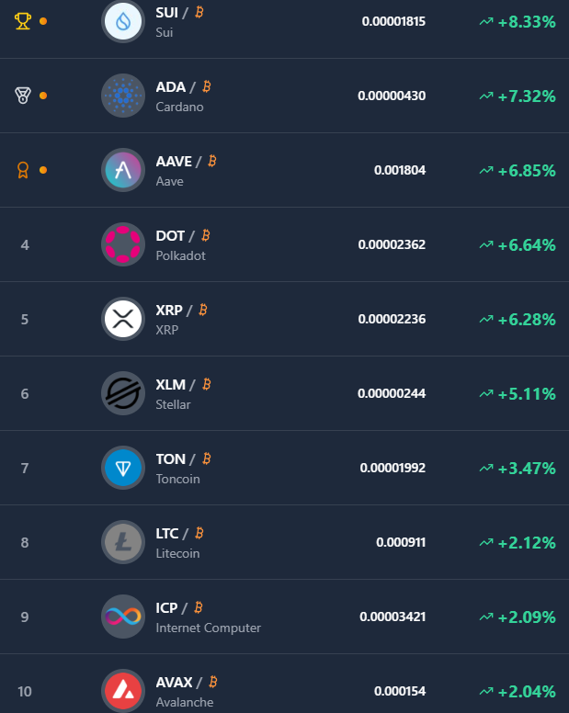
Task: Click the Cardano coin logo
Action: click(123, 96)
